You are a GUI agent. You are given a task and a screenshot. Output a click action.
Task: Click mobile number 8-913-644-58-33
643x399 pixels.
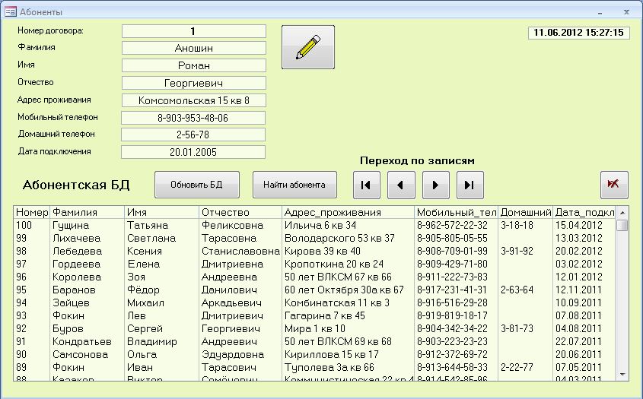[452, 367]
